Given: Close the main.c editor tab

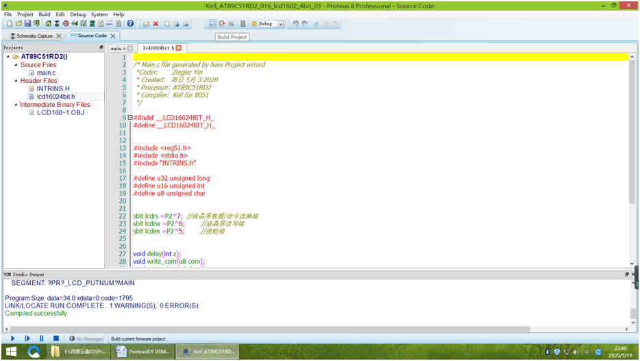Looking at the screenshot, I should pos(130,48).
